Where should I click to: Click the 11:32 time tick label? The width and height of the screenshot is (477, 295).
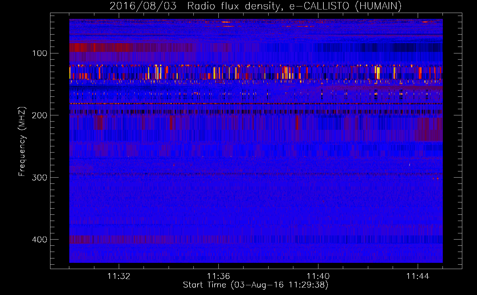pyautogui.click(x=119, y=276)
